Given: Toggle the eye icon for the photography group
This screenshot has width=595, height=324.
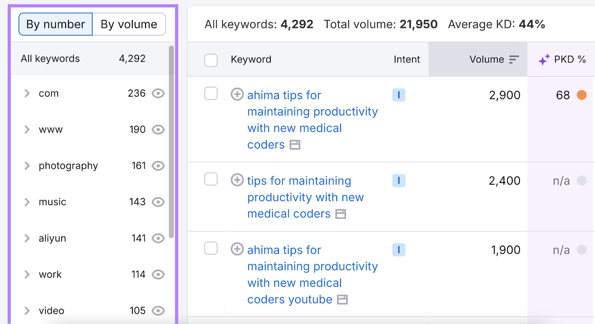Looking at the screenshot, I should [158, 166].
